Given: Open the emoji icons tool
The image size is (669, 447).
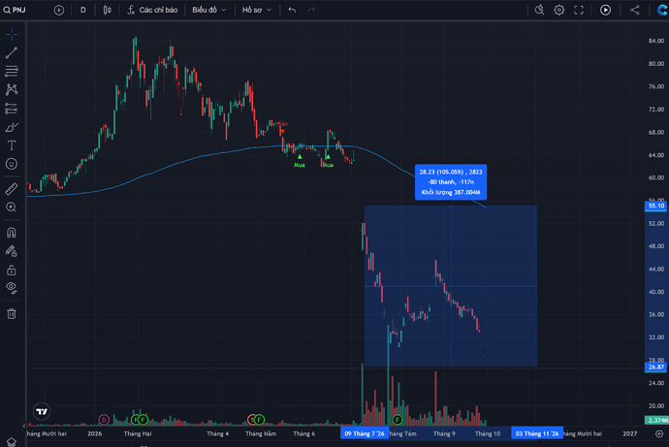Looking at the screenshot, I should point(12,164).
